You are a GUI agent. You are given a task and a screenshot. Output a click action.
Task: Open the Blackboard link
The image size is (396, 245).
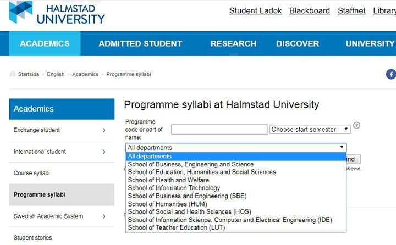310,10
